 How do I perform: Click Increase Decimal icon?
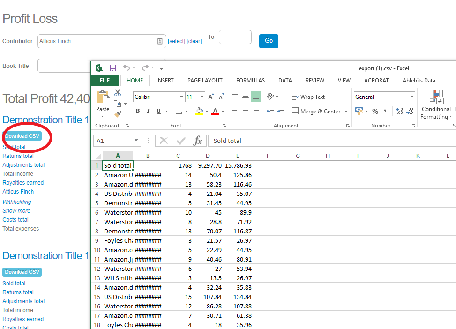pyautogui.click(x=400, y=111)
